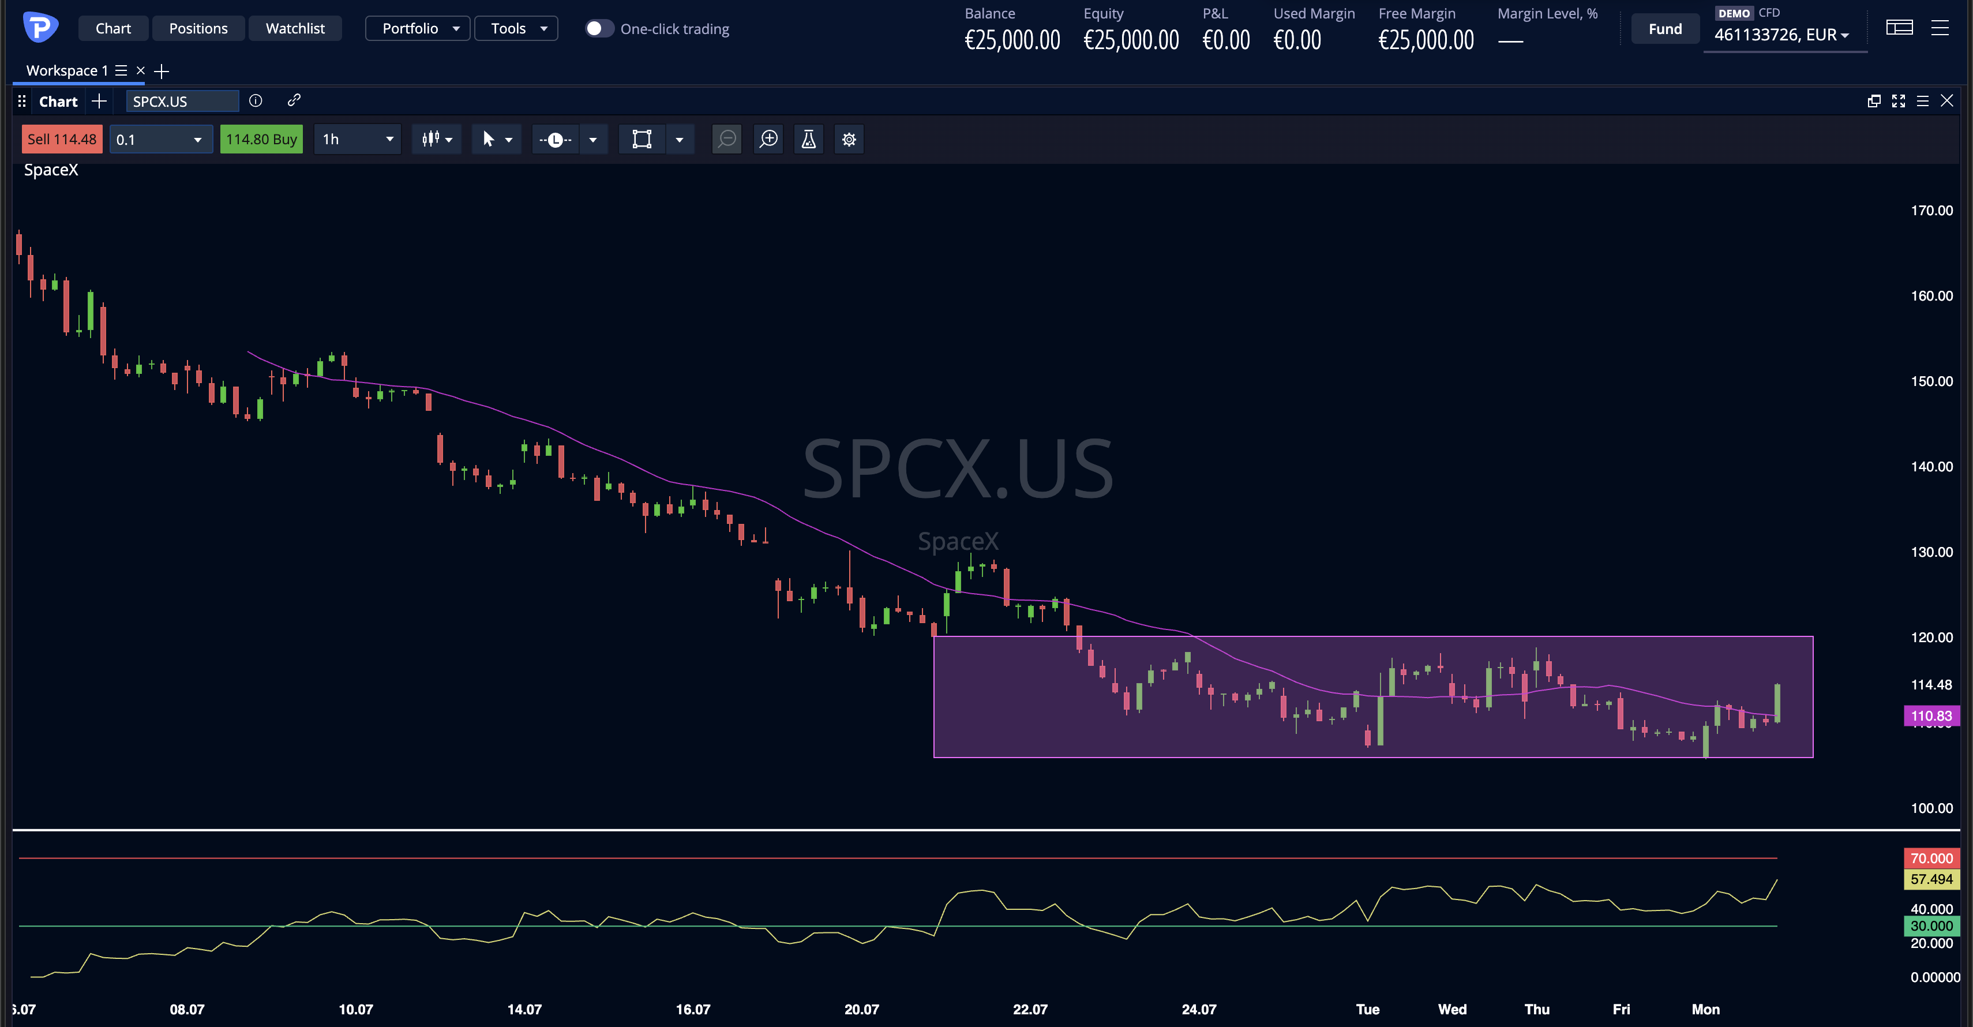Click the 110.83 moving average price label
The height and width of the screenshot is (1027, 1973).
click(x=1931, y=716)
